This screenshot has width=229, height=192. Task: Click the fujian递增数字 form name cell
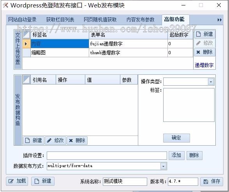(x=128, y=44)
